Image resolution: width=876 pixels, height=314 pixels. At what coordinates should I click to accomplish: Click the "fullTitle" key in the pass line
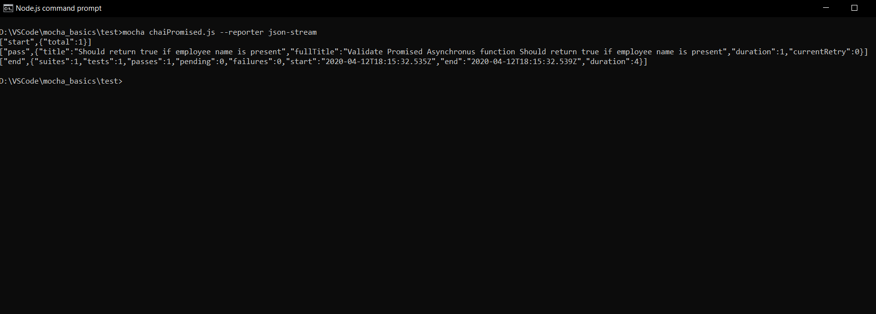(314, 52)
